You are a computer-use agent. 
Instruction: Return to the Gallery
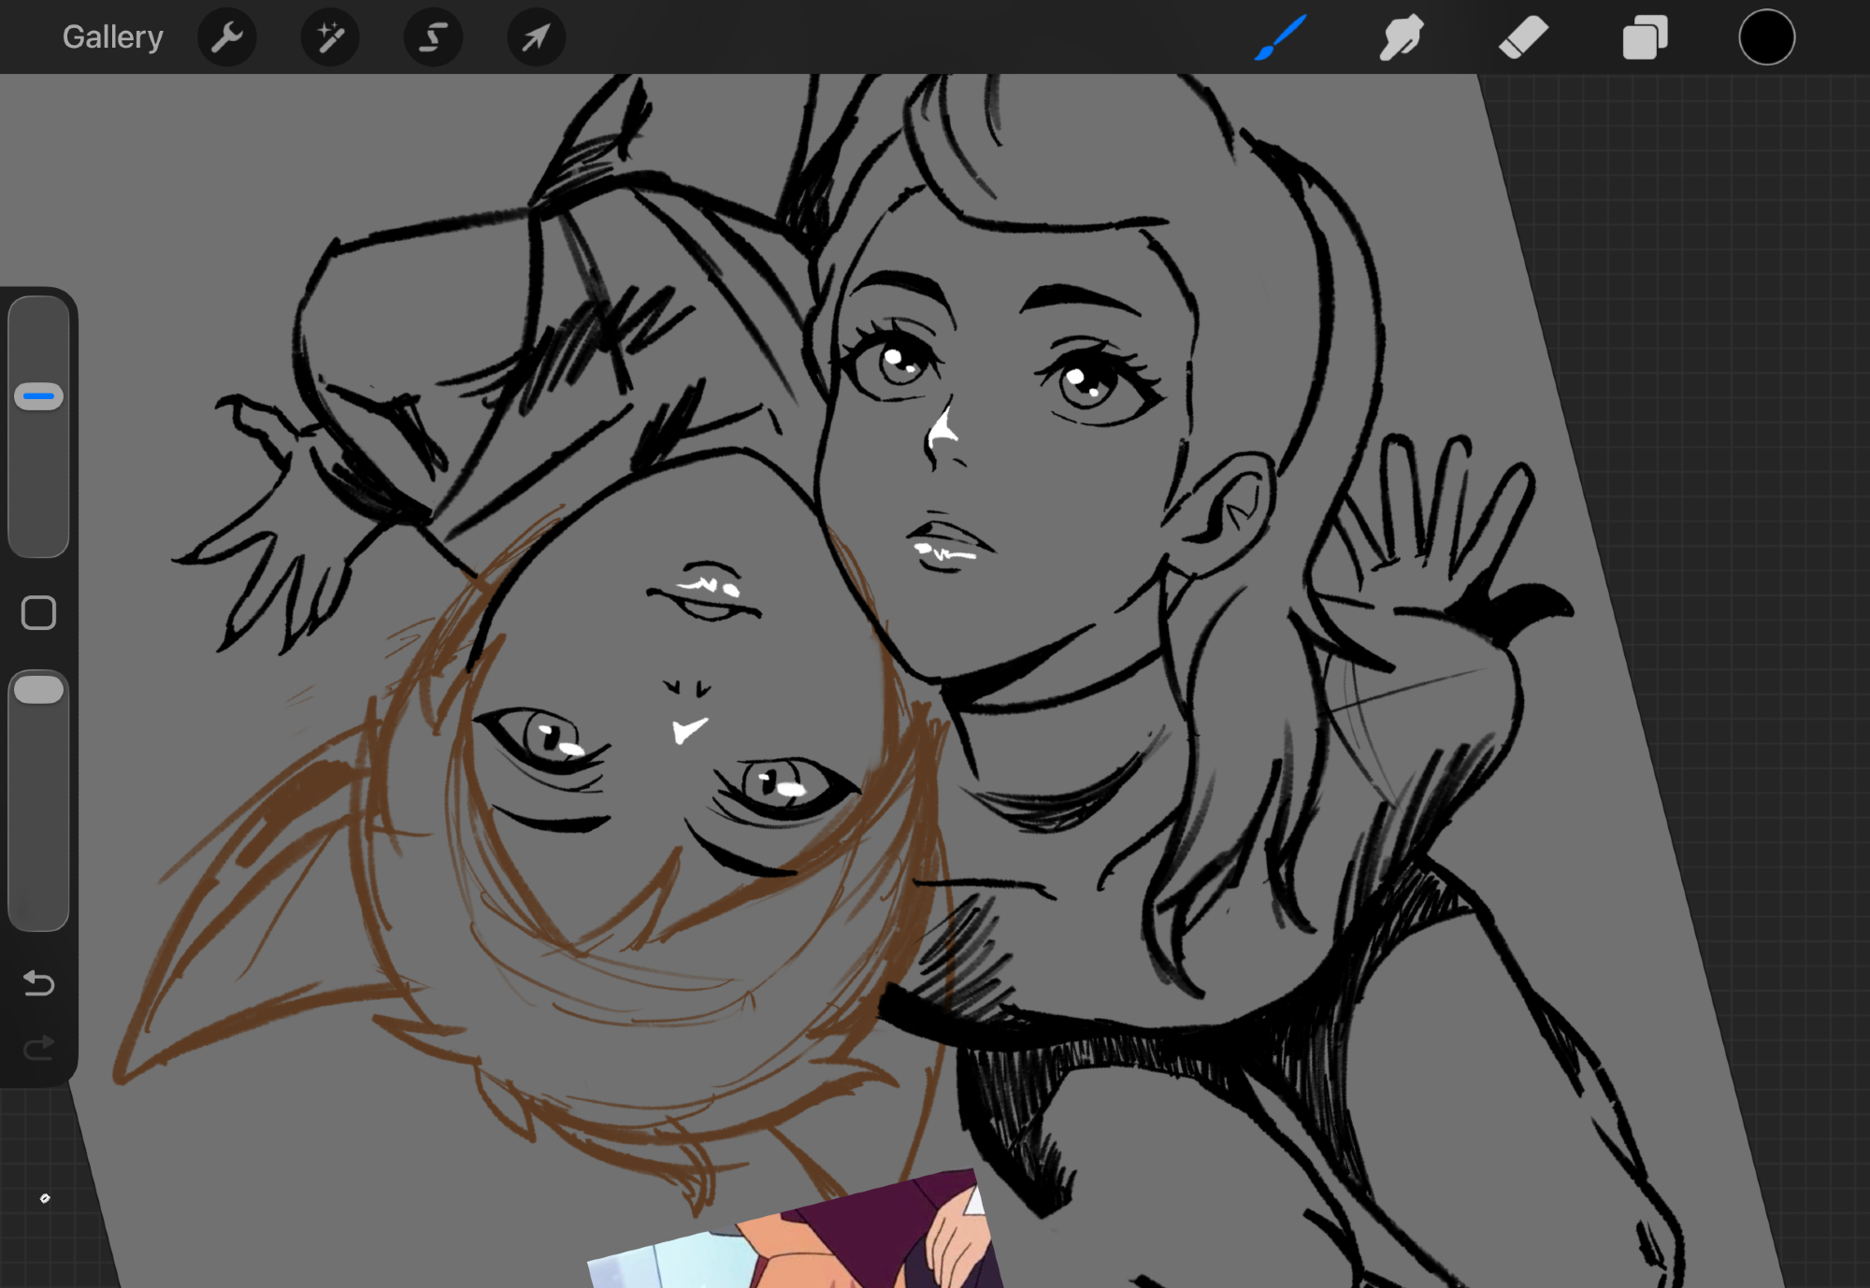tap(112, 37)
